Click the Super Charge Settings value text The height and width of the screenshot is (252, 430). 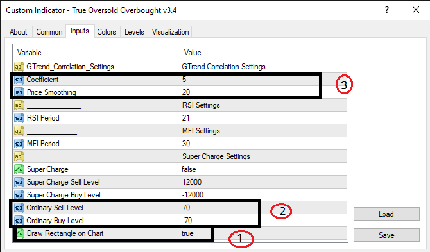coord(216,156)
